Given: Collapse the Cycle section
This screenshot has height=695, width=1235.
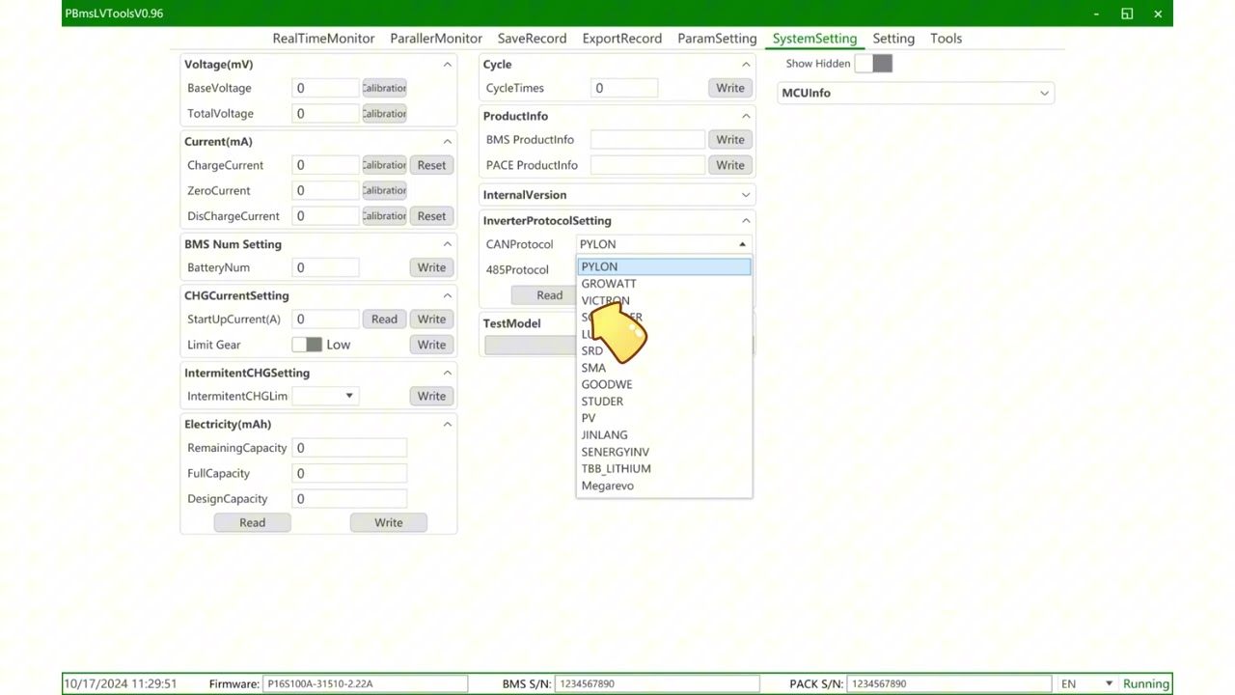Looking at the screenshot, I should pos(746,64).
